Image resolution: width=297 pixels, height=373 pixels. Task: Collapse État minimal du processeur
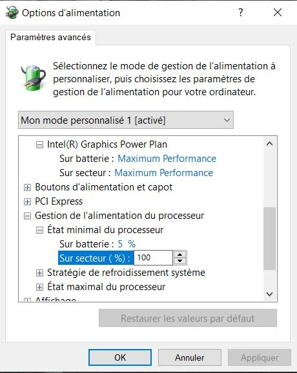tap(39, 230)
